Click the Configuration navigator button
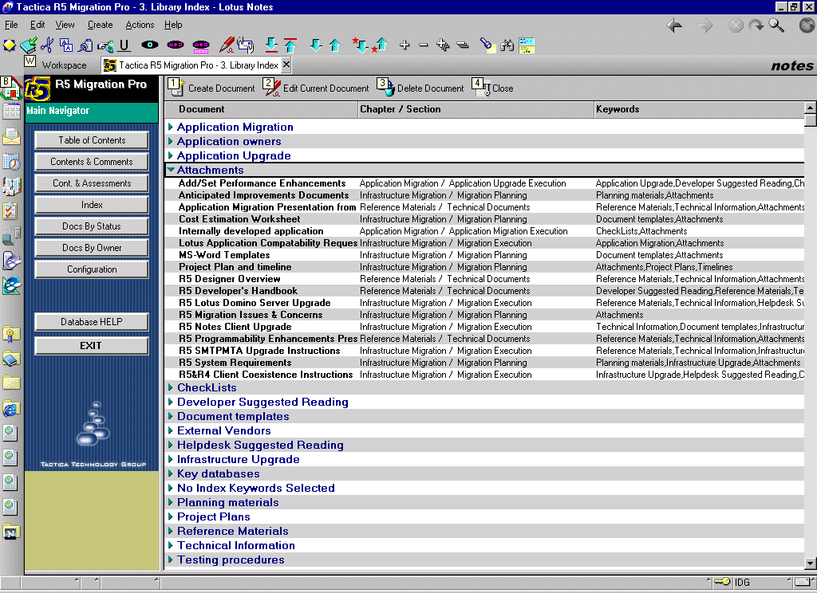Viewport: 817px width, 593px height. pyautogui.click(x=92, y=269)
